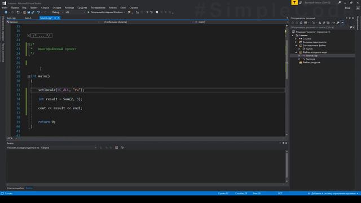Click the properties wrench icon in Solution Explorer

tap(338, 23)
